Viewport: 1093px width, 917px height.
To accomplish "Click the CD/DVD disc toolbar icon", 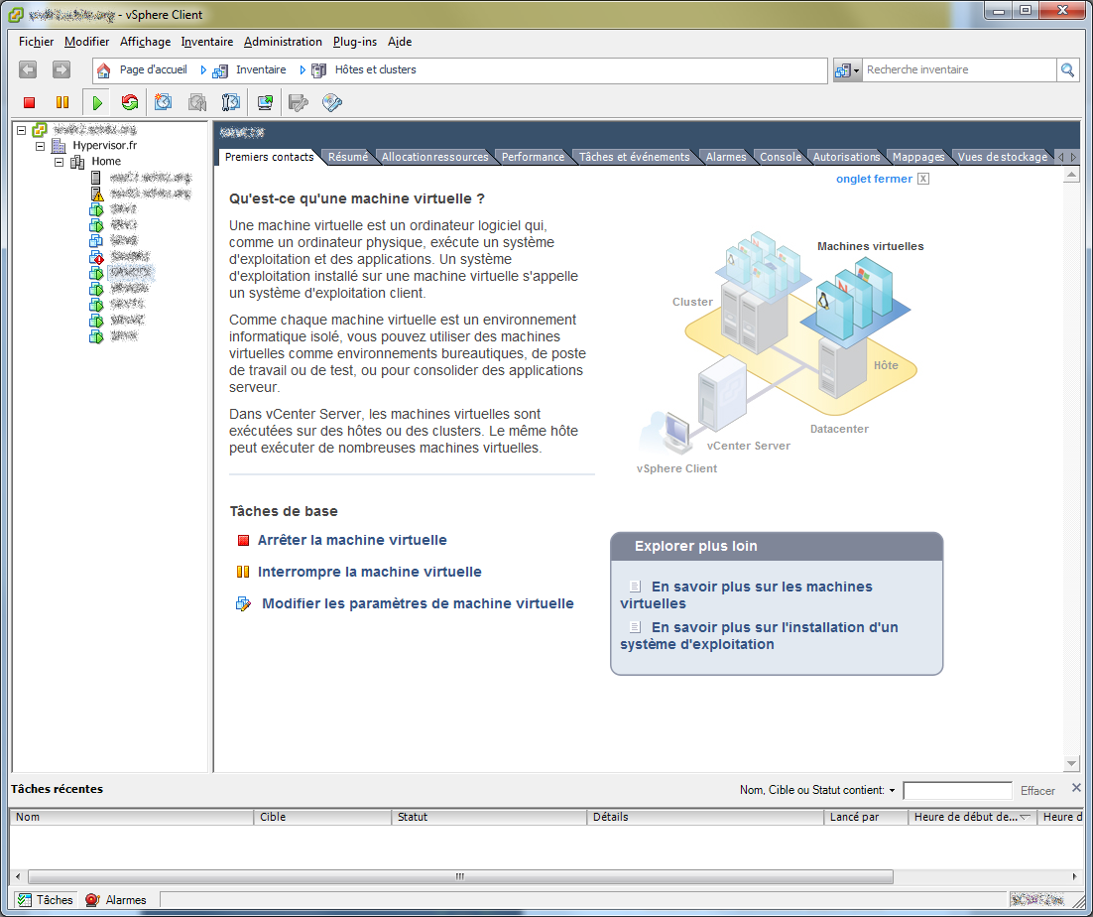I will click(x=332, y=102).
